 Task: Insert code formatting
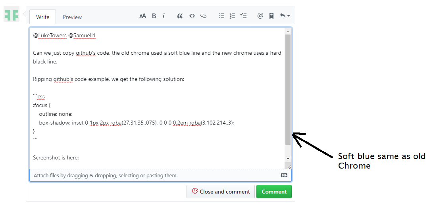[192, 16]
